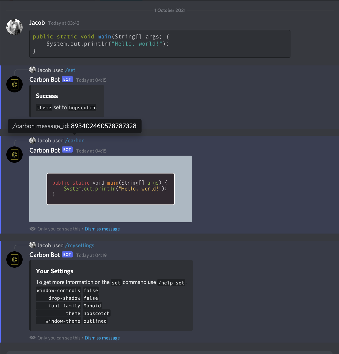Click the 'theme' code text in Success embed
The height and width of the screenshot is (354, 339).
tap(44, 108)
